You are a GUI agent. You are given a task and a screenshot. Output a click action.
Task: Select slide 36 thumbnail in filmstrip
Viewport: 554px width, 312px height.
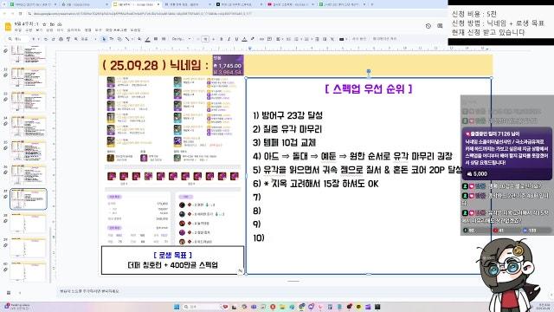click(x=29, y=175)
